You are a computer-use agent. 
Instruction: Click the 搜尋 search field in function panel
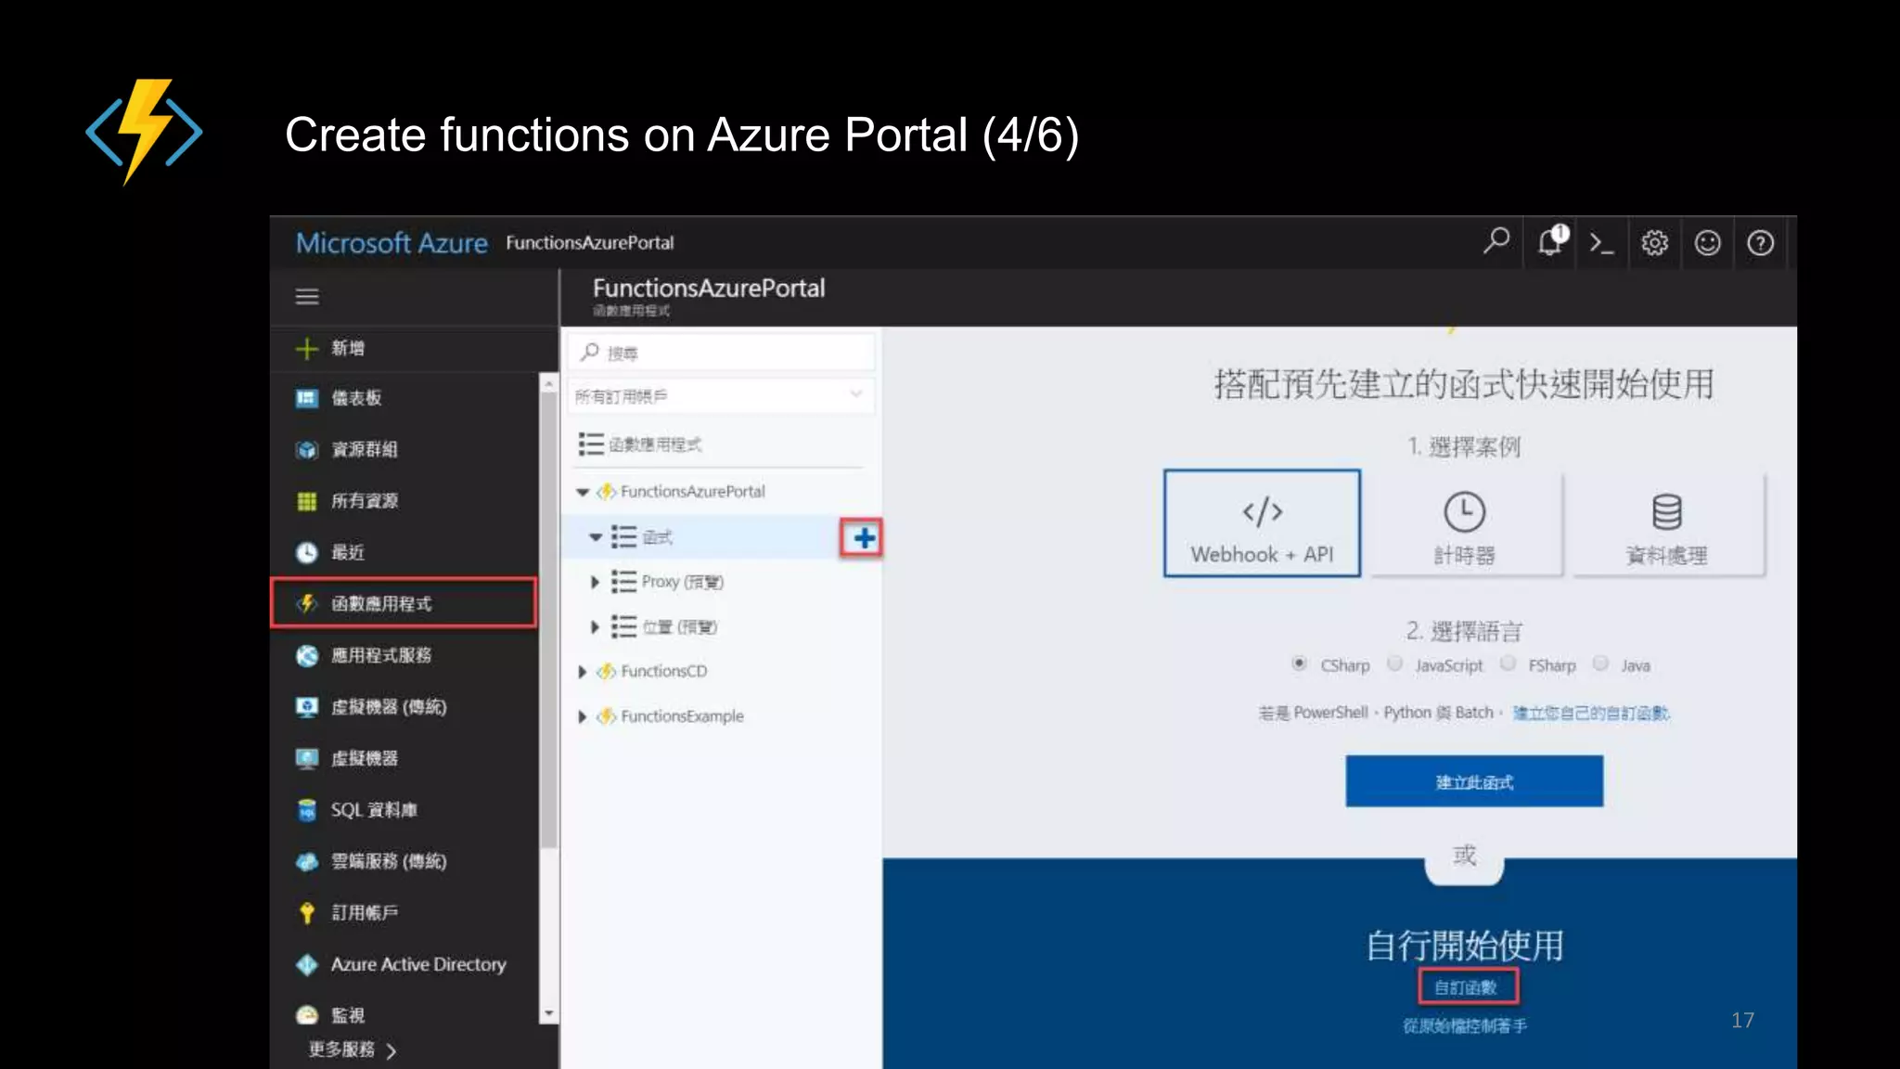click(722, 353)
